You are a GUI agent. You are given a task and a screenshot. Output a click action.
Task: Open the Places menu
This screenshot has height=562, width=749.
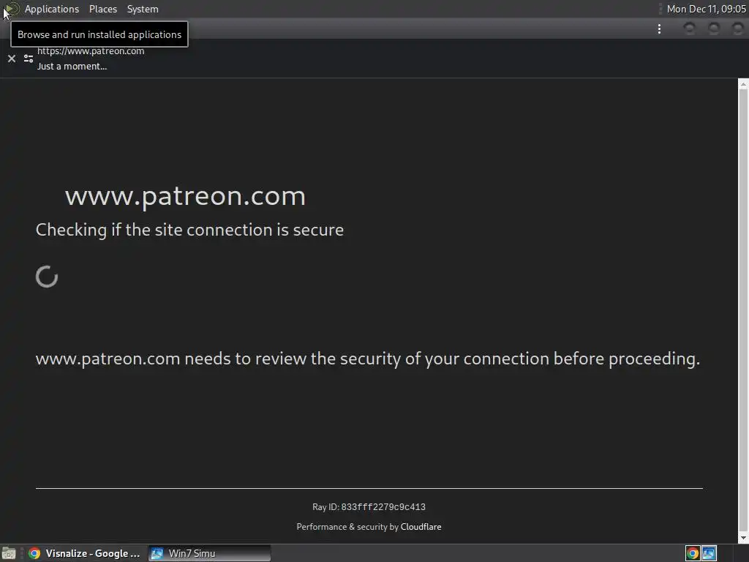[102, 9]
